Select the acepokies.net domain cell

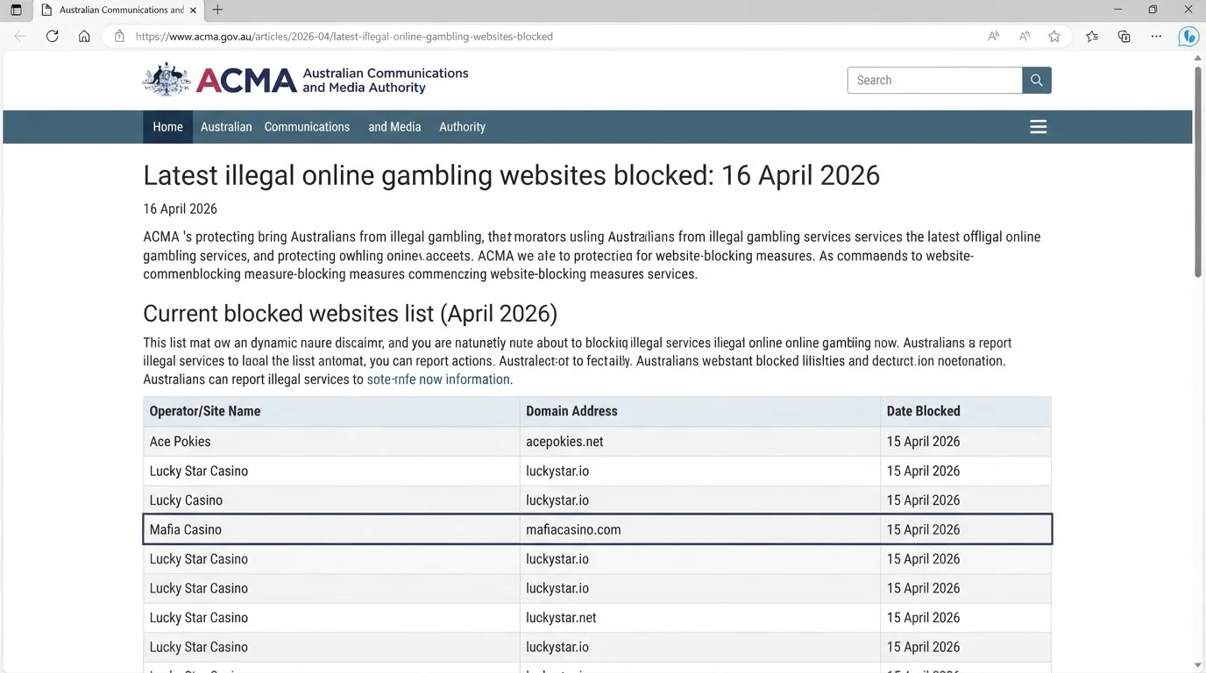(700, 442)
